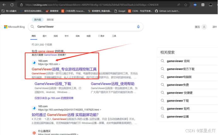Expand dropdown arrow after 40293_1187625.html URL
The image size is (218, 135).
100,110
